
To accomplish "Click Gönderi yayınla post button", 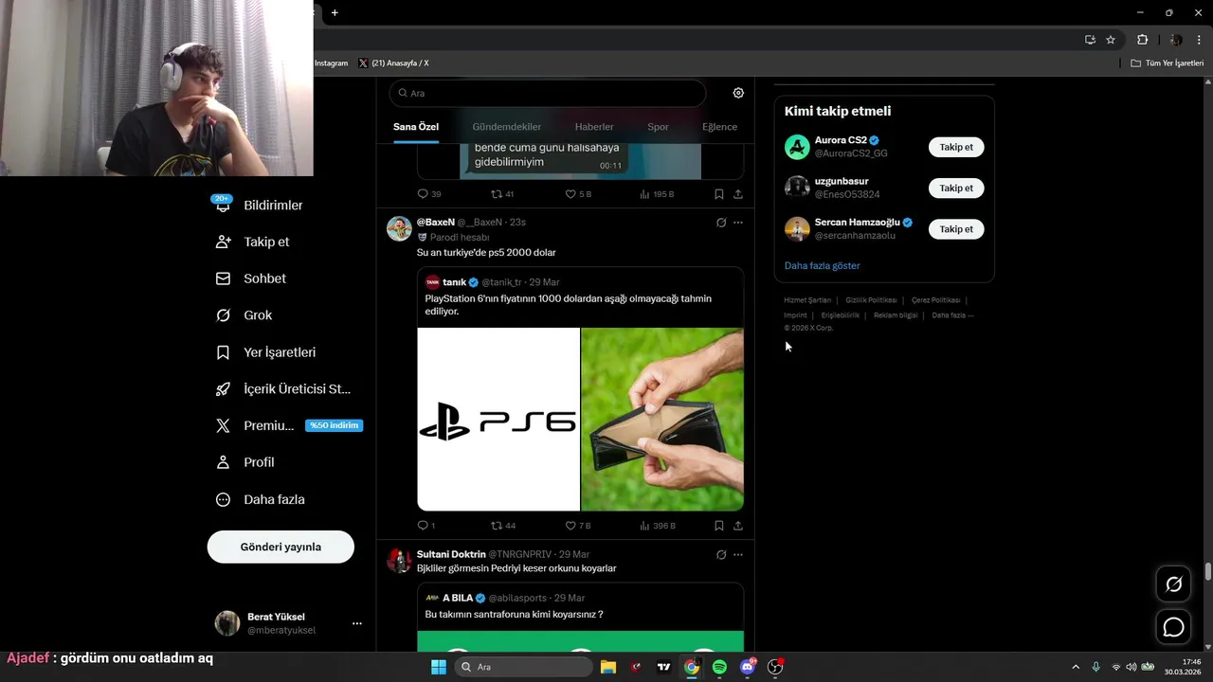I will click(281, 547).
